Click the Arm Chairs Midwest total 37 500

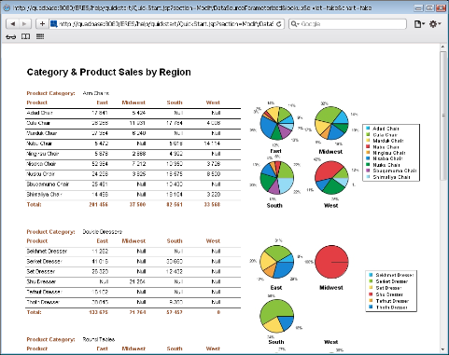click(137, 205)
